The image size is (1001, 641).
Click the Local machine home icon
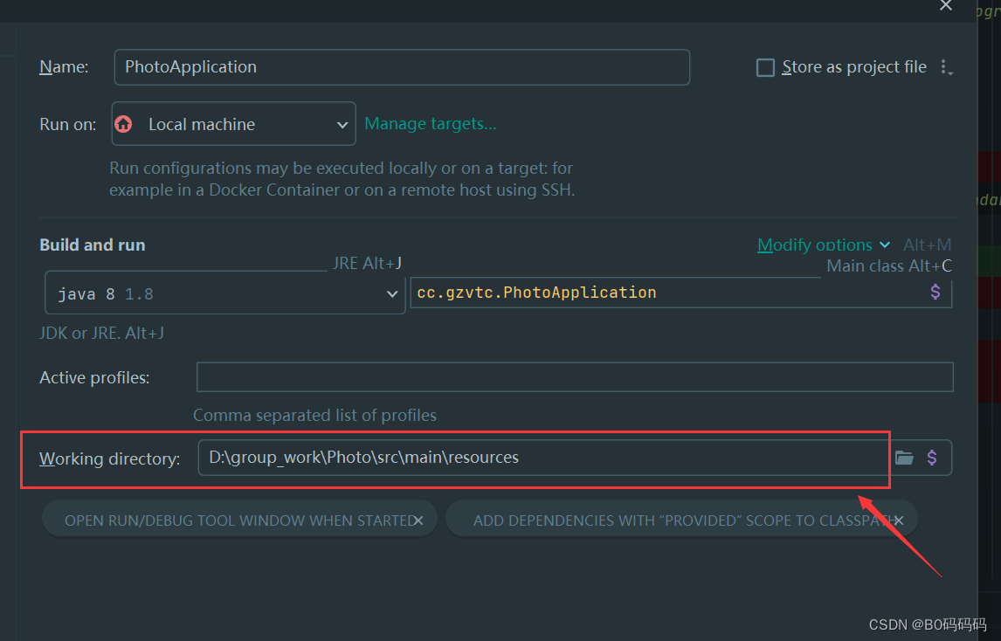[x=124, y=124]
